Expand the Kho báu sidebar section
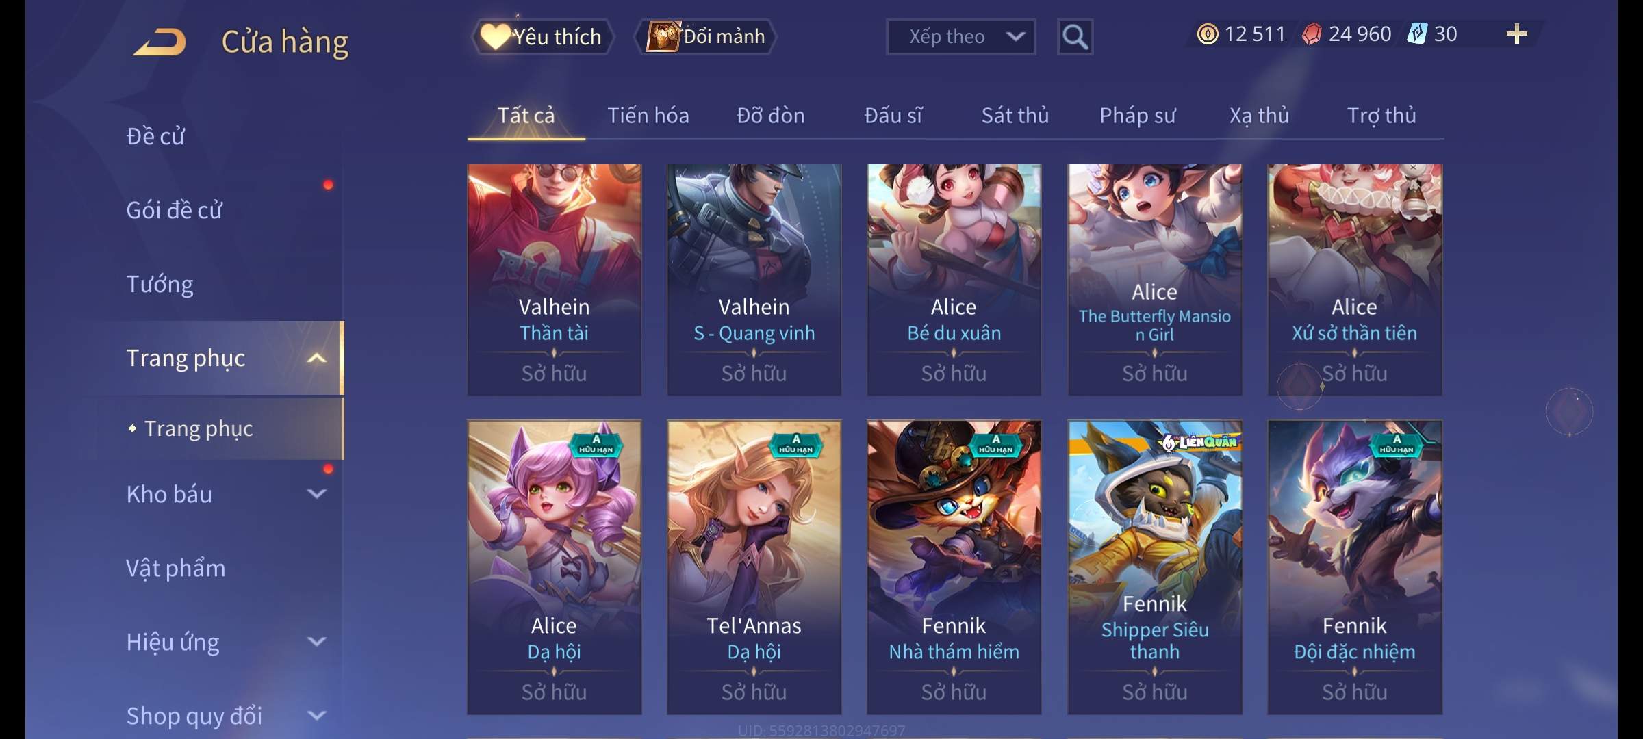This screenshot has width=1643, height=739. (x=316, y=493)
